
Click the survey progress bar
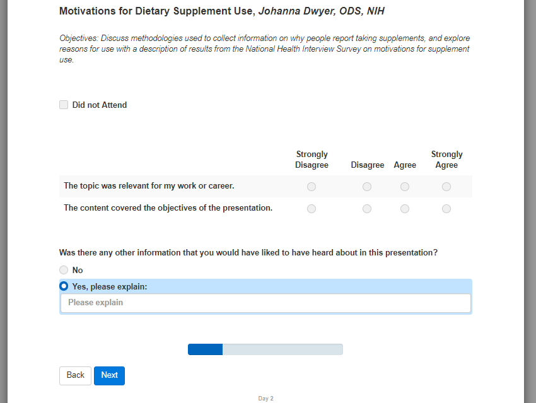265,349
